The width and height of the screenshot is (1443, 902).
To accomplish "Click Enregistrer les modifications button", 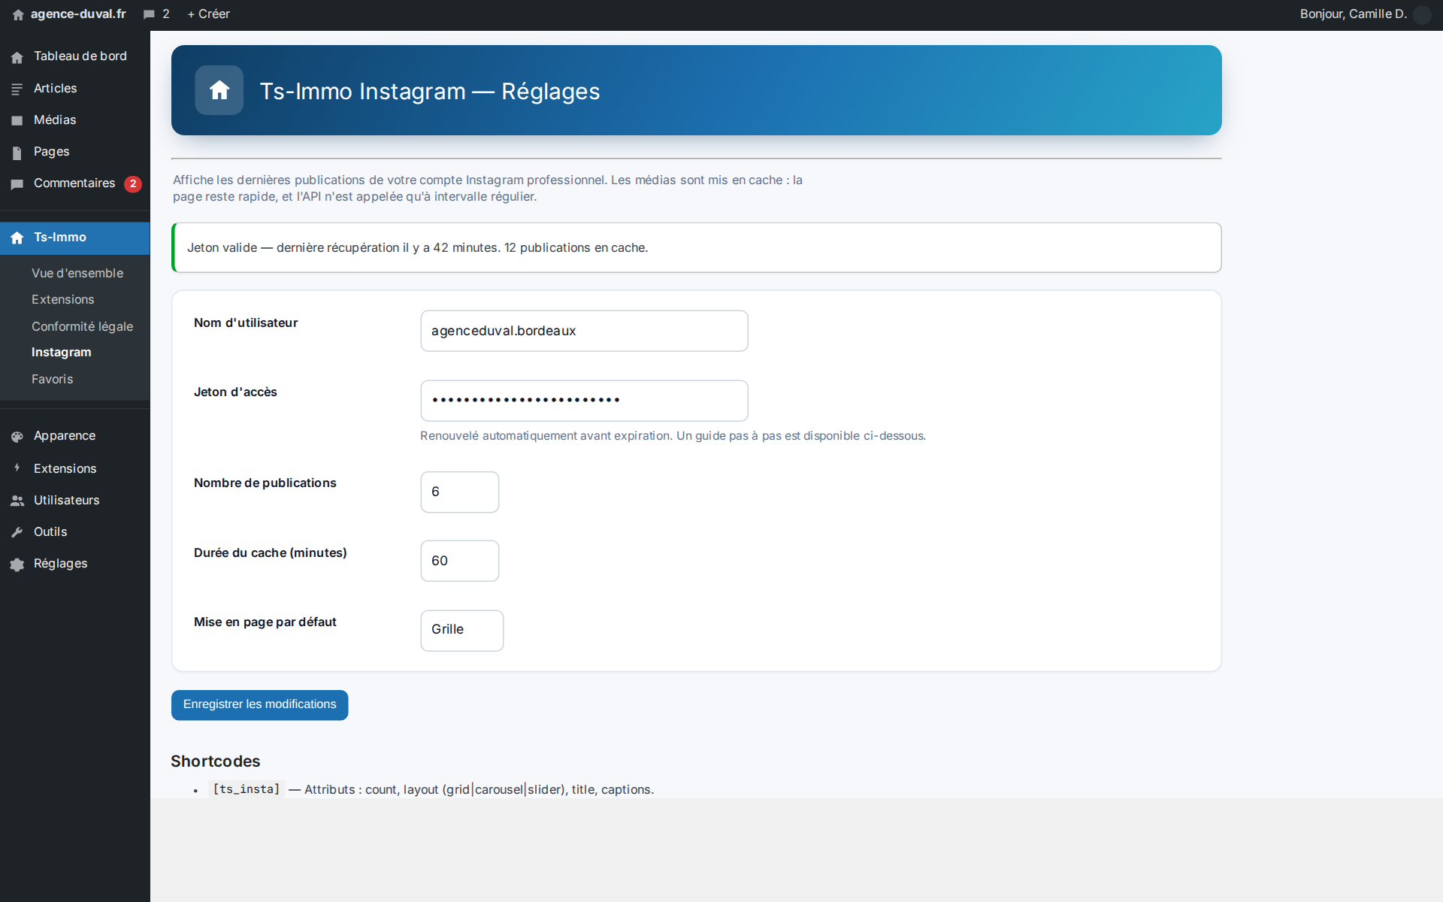I will tap(260, 705).
